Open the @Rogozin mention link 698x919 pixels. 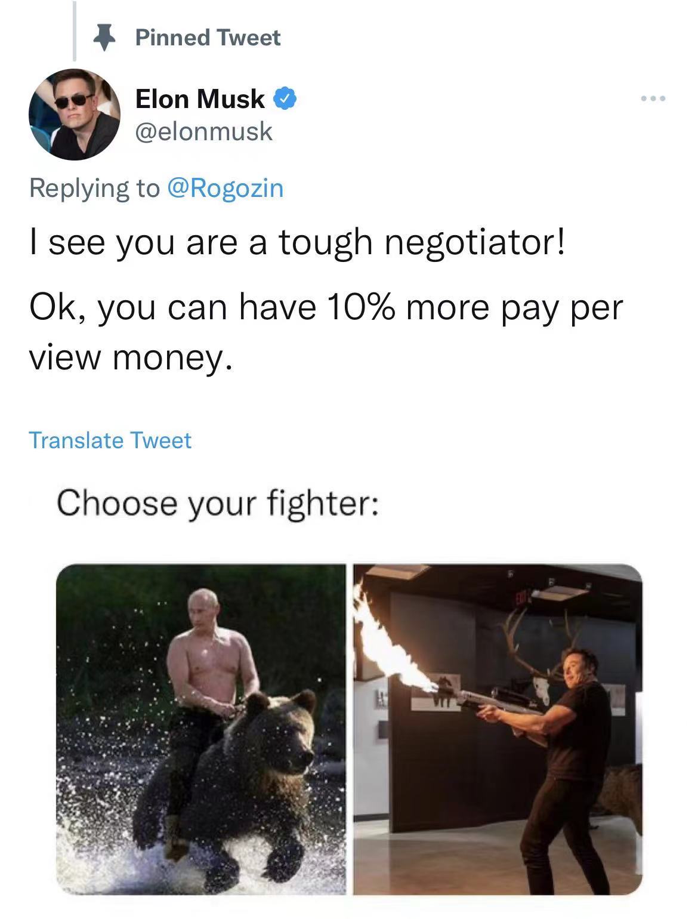tap(226, 188)
